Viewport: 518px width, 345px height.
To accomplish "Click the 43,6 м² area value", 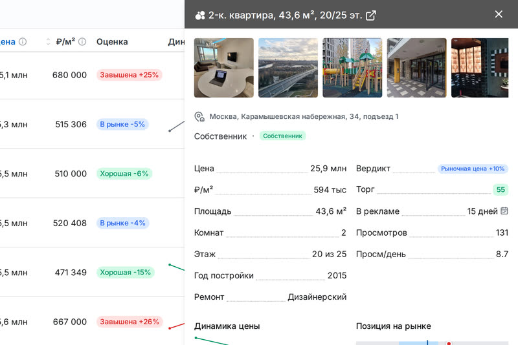I will 331,211.
